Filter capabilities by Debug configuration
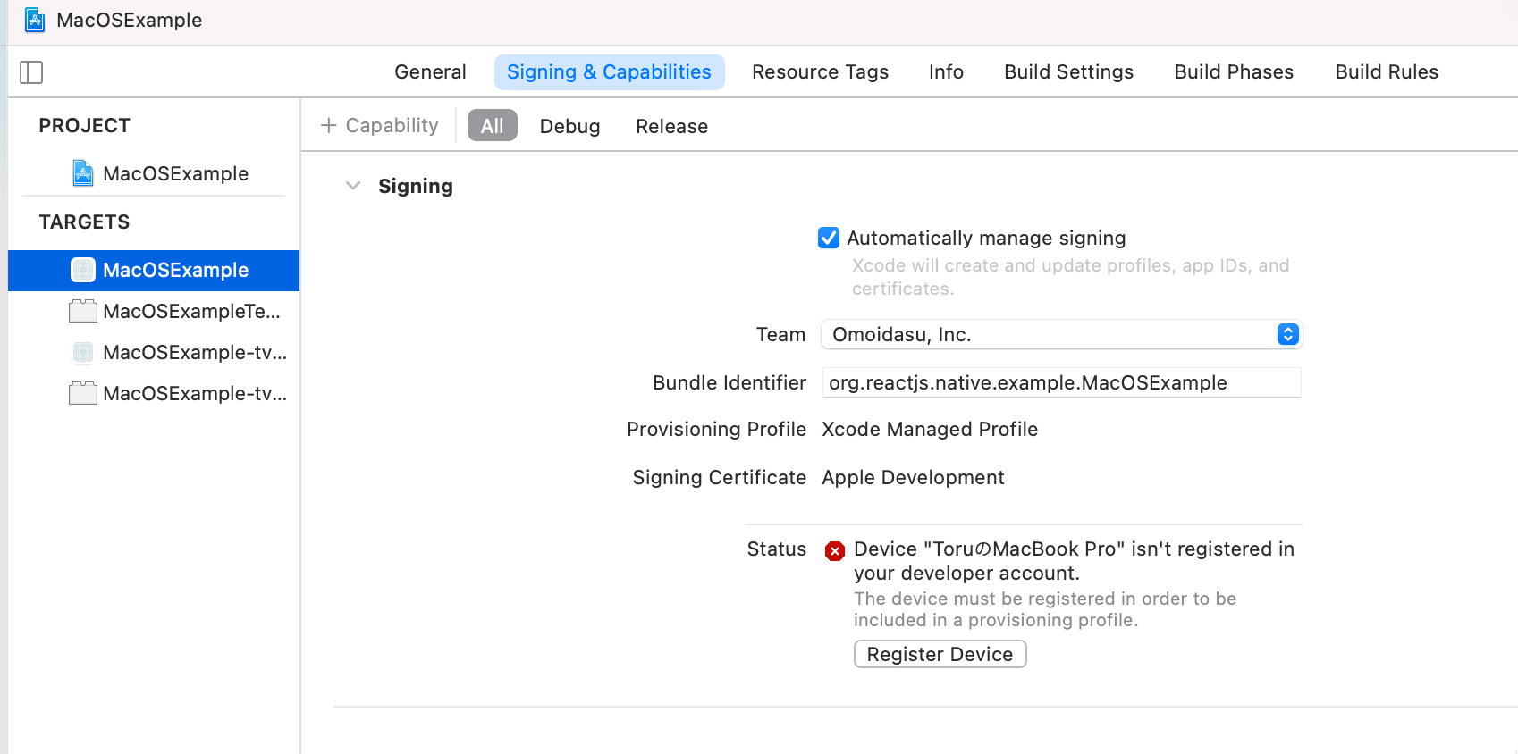 [569, 126]
